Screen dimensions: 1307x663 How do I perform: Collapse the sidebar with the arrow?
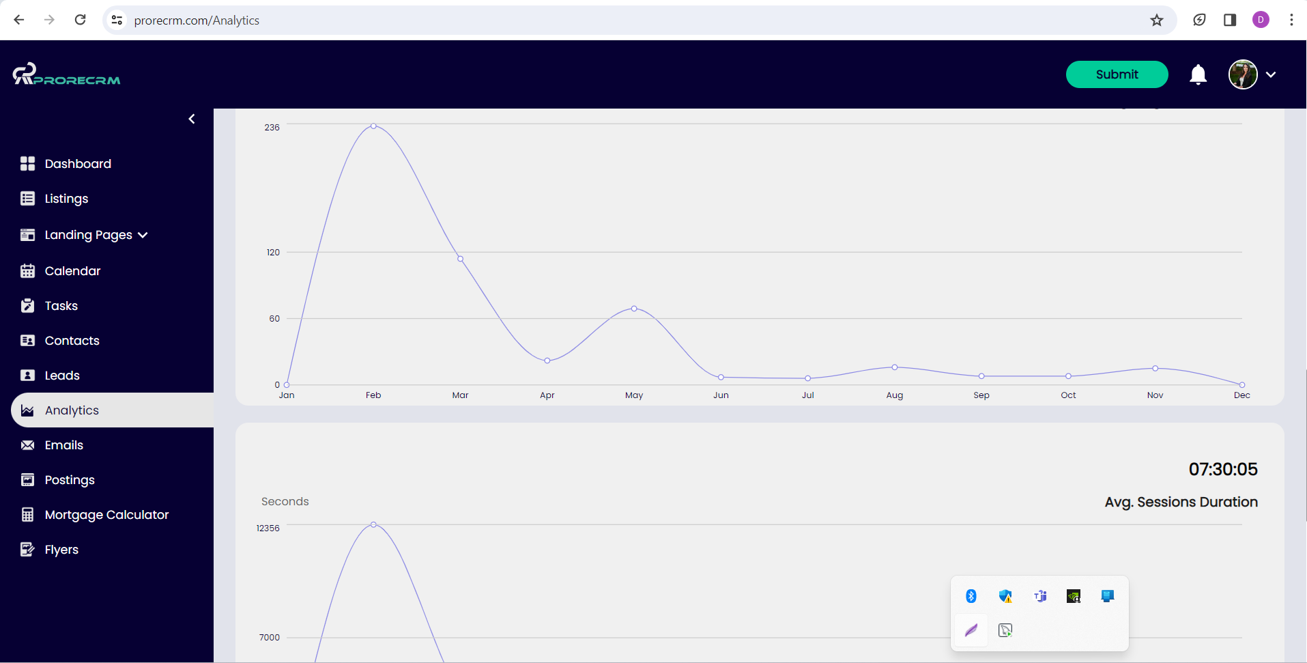[x=192, y=119]
